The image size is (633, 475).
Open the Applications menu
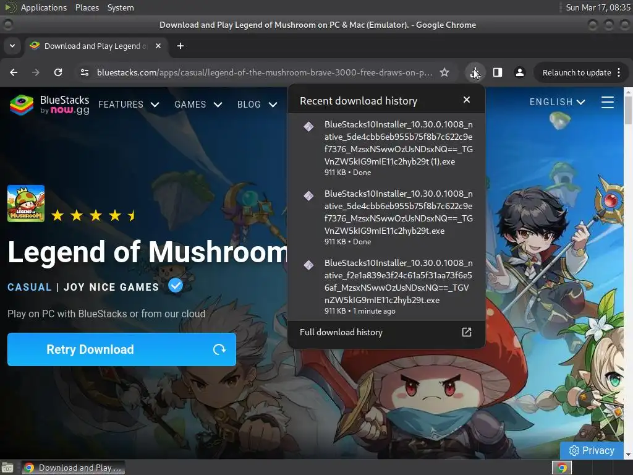pyautogui.click(x=44, y=7)
